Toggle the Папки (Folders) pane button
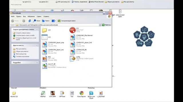The image size is (183, 102). click(x=46, y=21)
